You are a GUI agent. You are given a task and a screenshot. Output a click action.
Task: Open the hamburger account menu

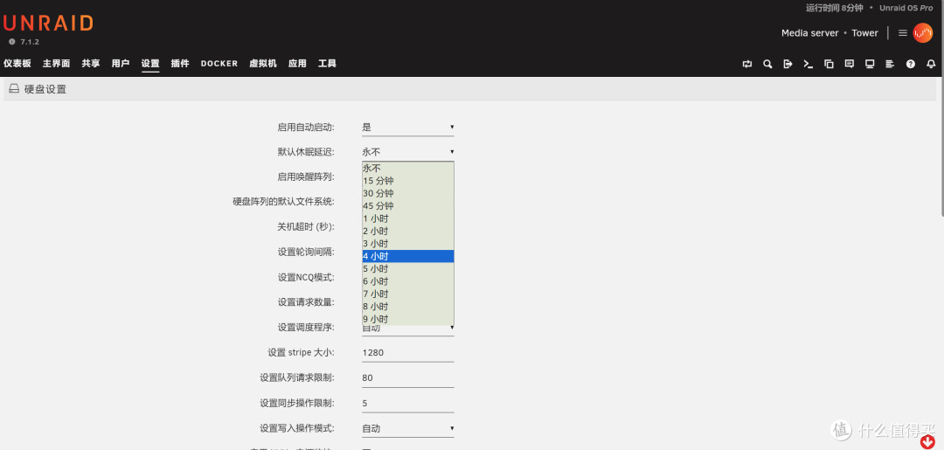pos(902,33)
